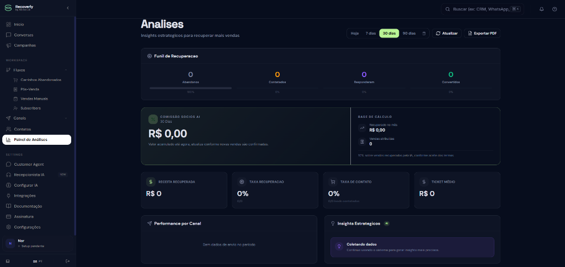Switch language to BR

coord(35,261)
